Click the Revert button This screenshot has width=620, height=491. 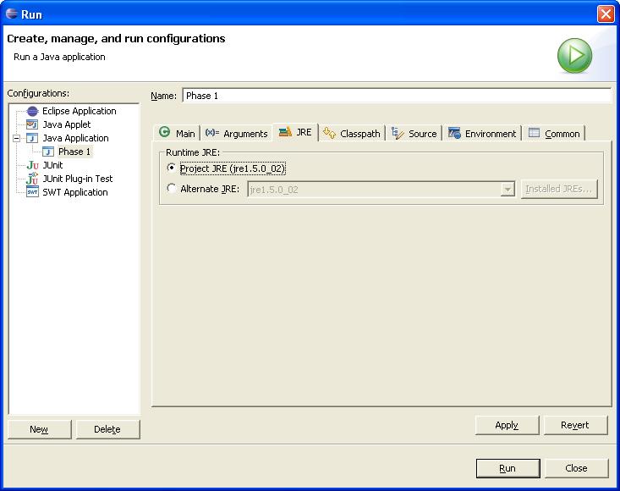[574, 425]
